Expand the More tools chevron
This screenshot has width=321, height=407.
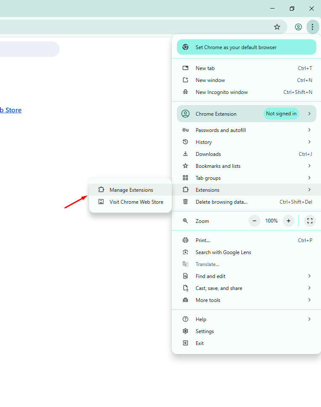[x=309, y=300]
